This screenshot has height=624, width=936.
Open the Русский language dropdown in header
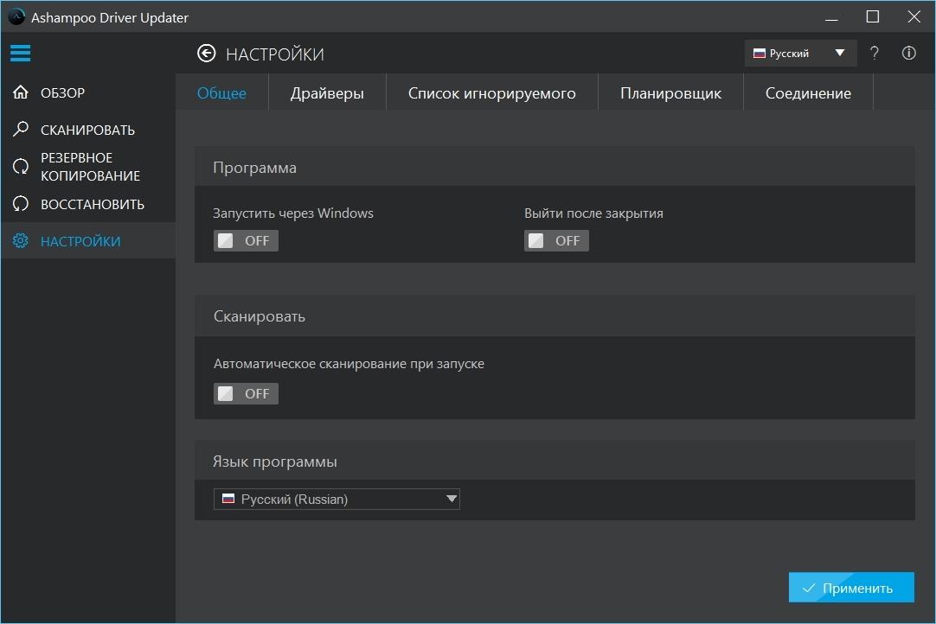click(x=800, y=53)
